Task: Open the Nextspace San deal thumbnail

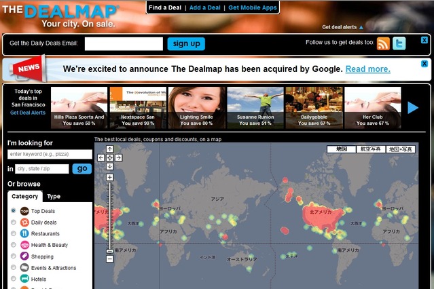Action: pos(138,108)
